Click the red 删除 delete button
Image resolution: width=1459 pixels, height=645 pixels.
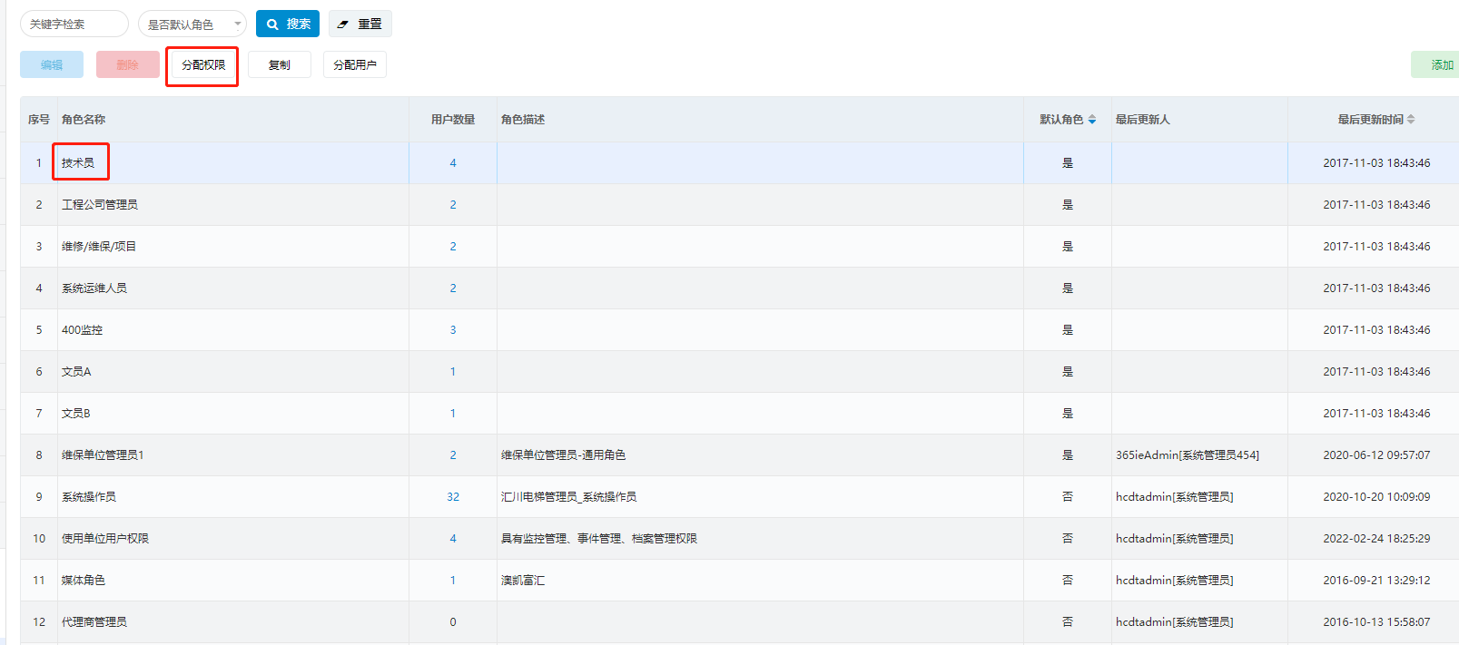tap(128, 64)
